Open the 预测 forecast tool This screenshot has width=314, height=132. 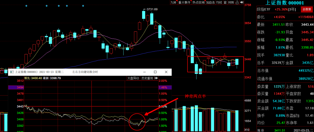tap(231, 2)
